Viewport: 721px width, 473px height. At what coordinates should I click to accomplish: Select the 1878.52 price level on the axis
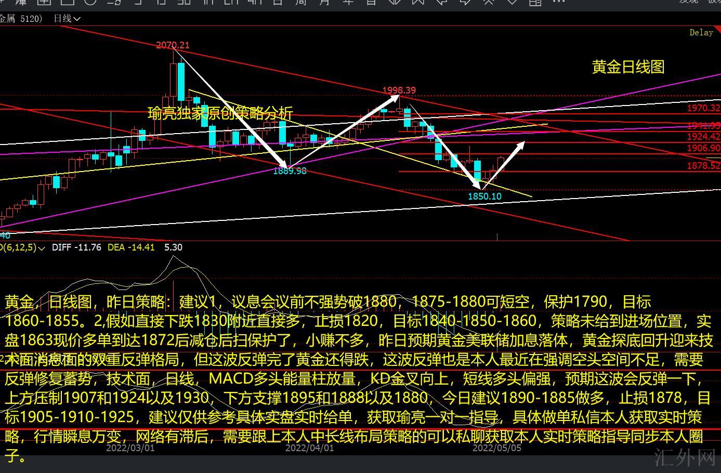click(704, 166)
